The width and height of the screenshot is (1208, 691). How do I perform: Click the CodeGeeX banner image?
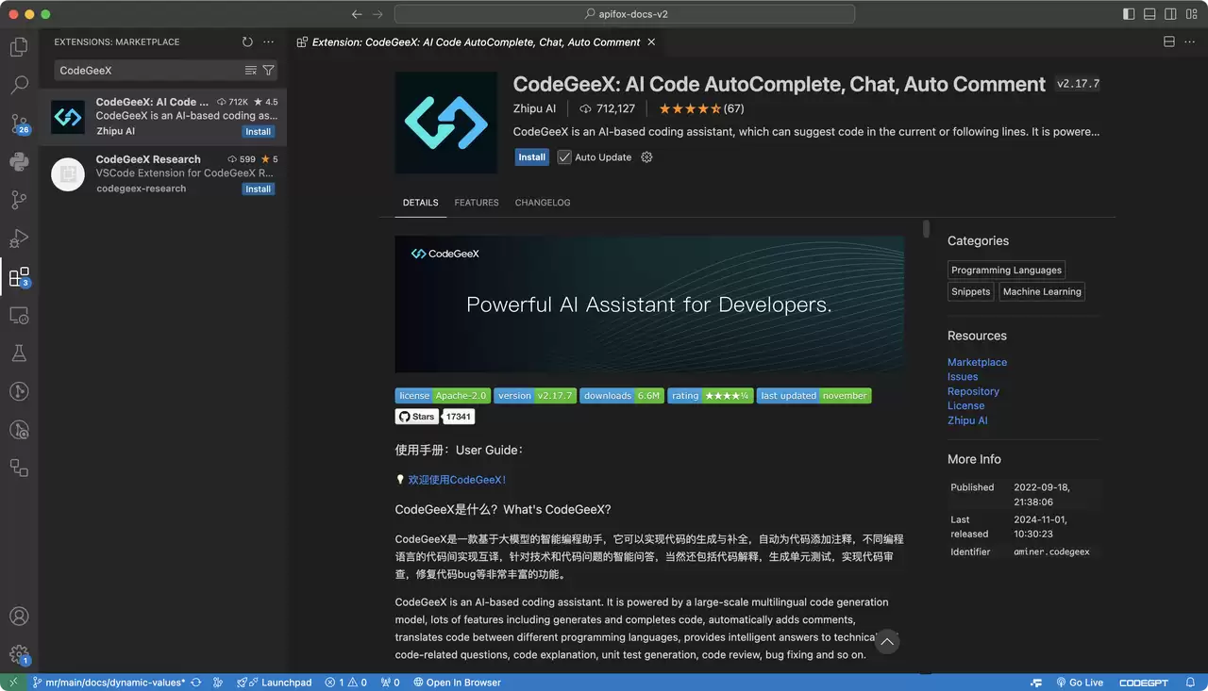pos(649,304)
